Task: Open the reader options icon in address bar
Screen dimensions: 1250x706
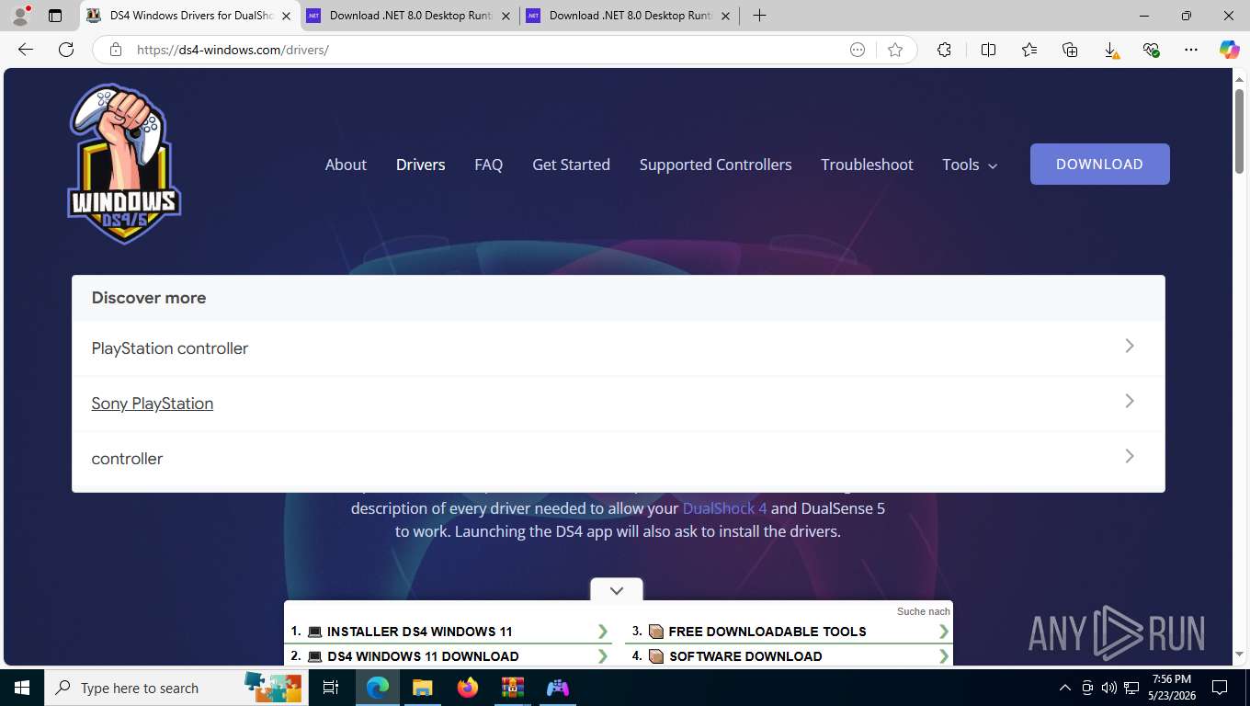Action: 858,50
